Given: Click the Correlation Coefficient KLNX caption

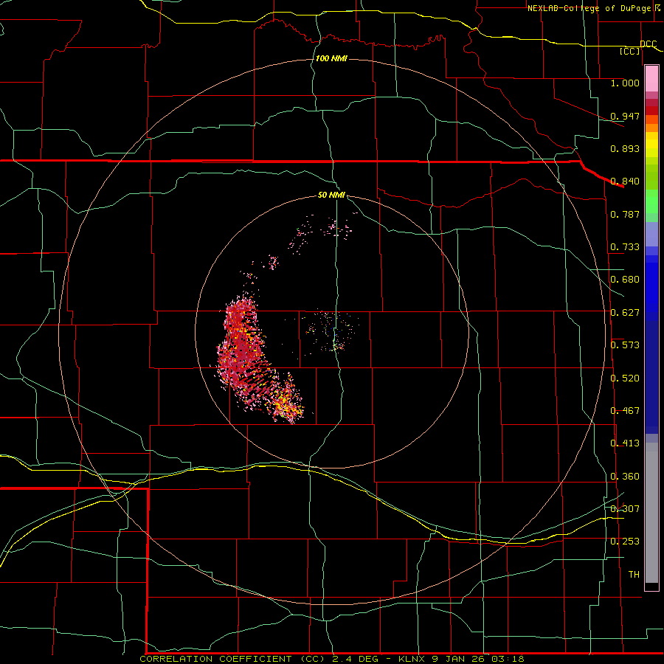Looking at the screenshot, I should point(332,659).
